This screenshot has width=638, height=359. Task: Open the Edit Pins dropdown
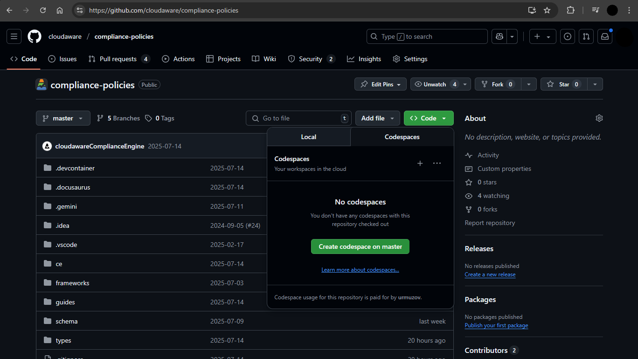coord(381,84)
